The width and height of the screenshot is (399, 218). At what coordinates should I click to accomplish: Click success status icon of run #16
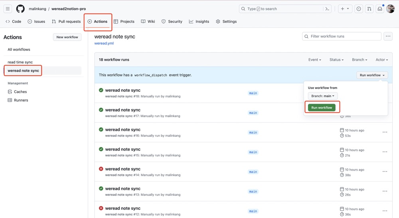[101, 130]
